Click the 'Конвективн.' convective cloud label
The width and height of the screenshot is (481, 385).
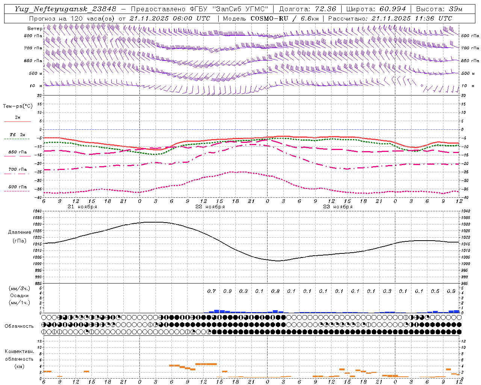[x=19, y=352]
